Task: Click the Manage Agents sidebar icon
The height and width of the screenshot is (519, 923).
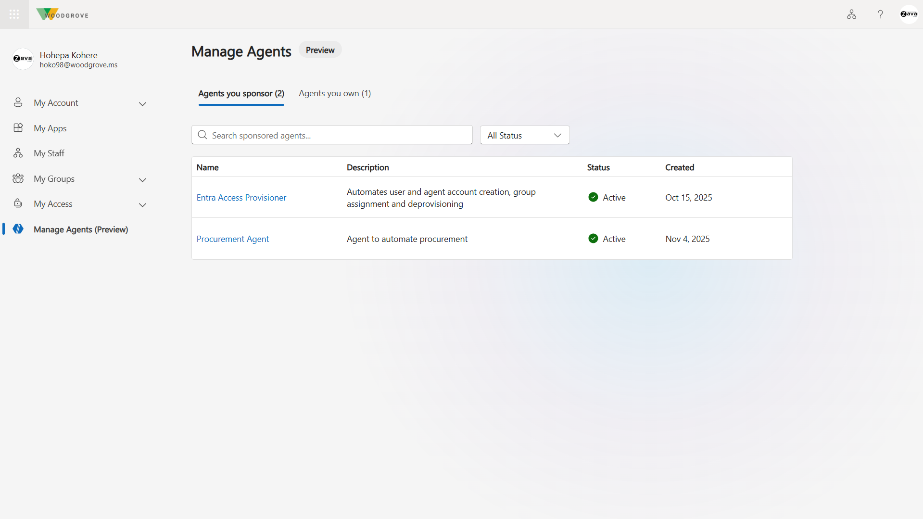Action: (x=18, y=229)
